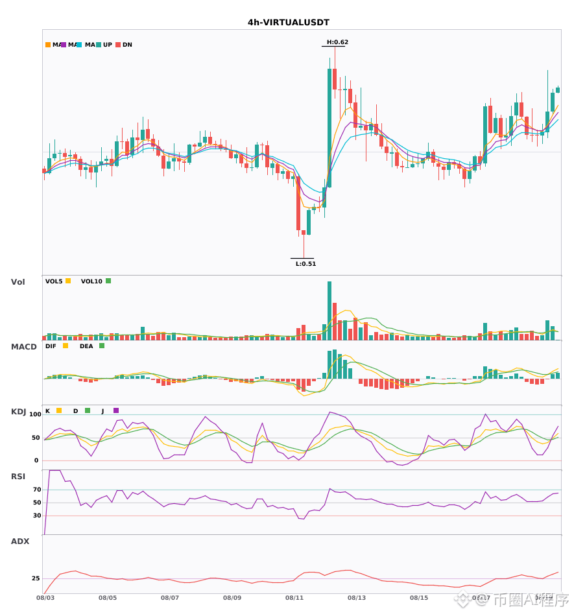Click the 50 level on KDJ axis
The width and height of the screenshot is (574, 616).
click(x=36, y=438)
